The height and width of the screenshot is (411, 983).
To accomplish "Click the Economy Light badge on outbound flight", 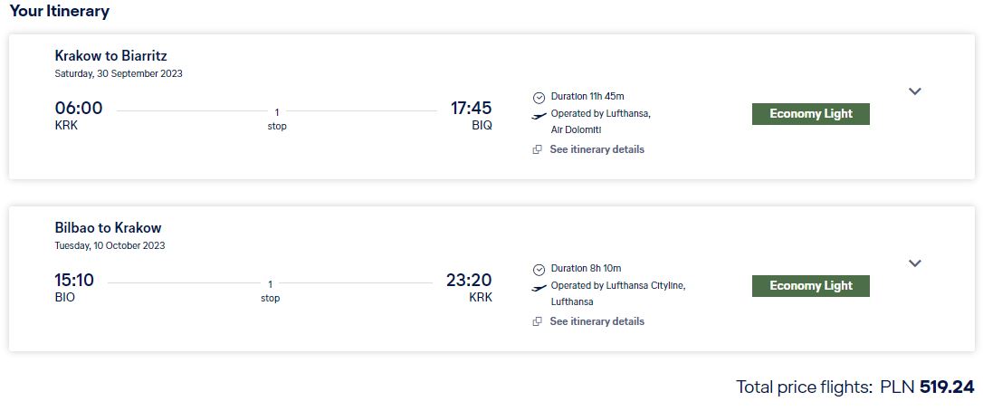I will tap(811, 114).
